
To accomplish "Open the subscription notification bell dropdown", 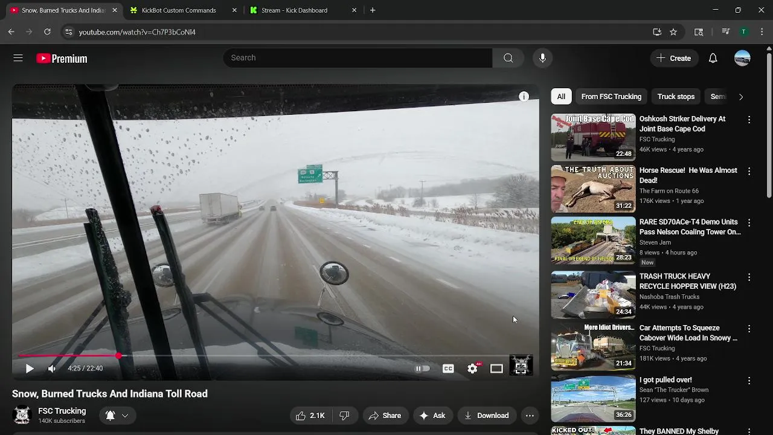I will click(x=117, y=416).
